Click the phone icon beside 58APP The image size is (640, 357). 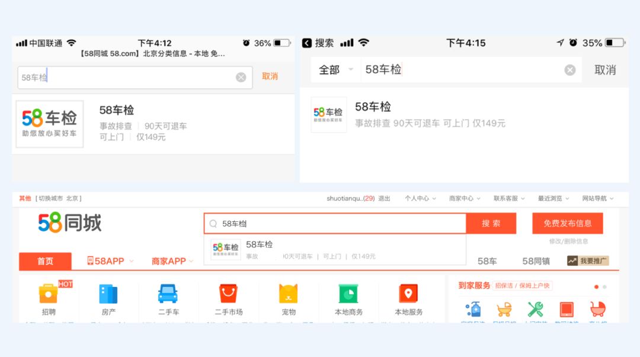point(90,260)
